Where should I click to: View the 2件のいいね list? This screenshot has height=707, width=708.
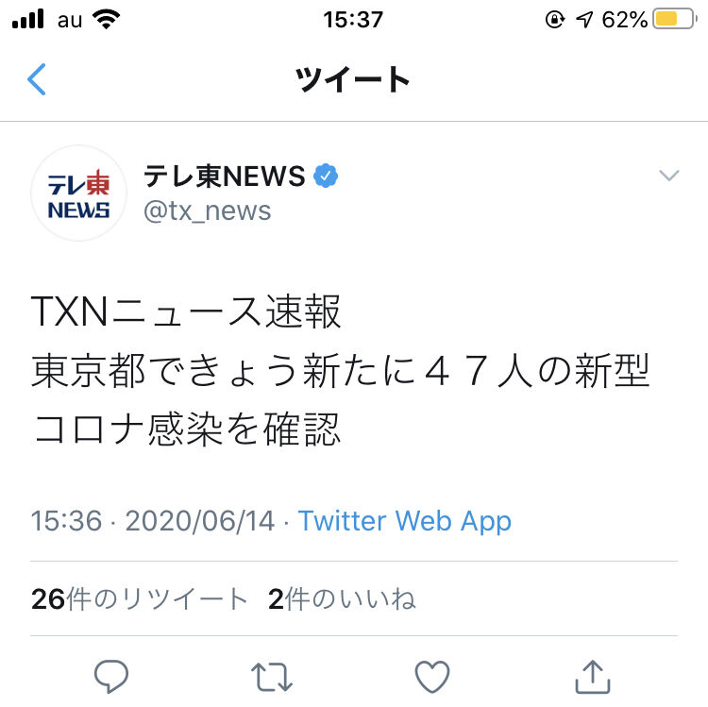coord(342,599)
